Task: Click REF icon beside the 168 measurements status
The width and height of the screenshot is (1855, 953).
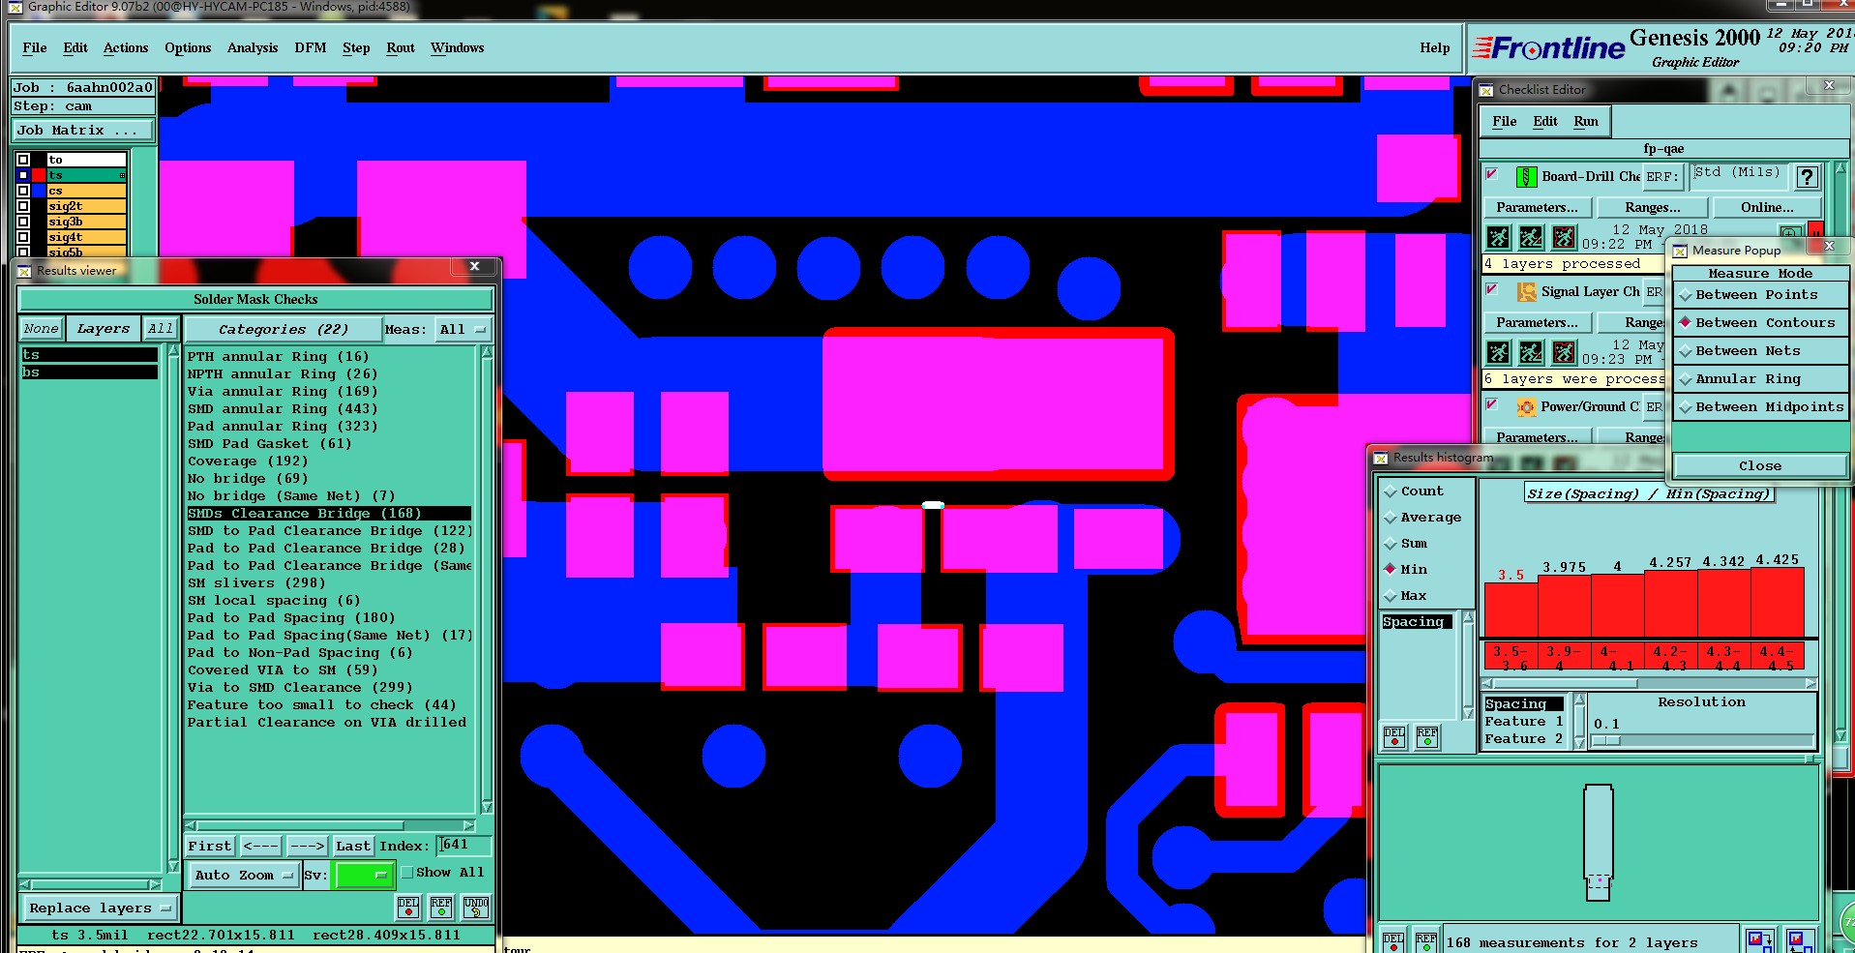Action: [x=1426, y=941]
